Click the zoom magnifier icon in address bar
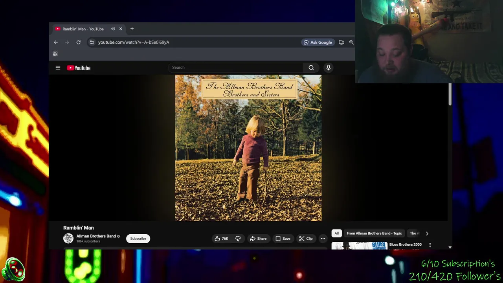 [x=351, y=42]
